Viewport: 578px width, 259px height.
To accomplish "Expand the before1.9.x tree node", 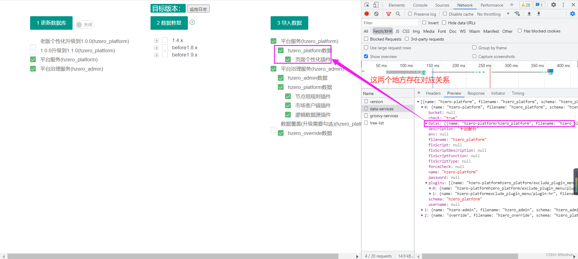I will click(156, 55).
